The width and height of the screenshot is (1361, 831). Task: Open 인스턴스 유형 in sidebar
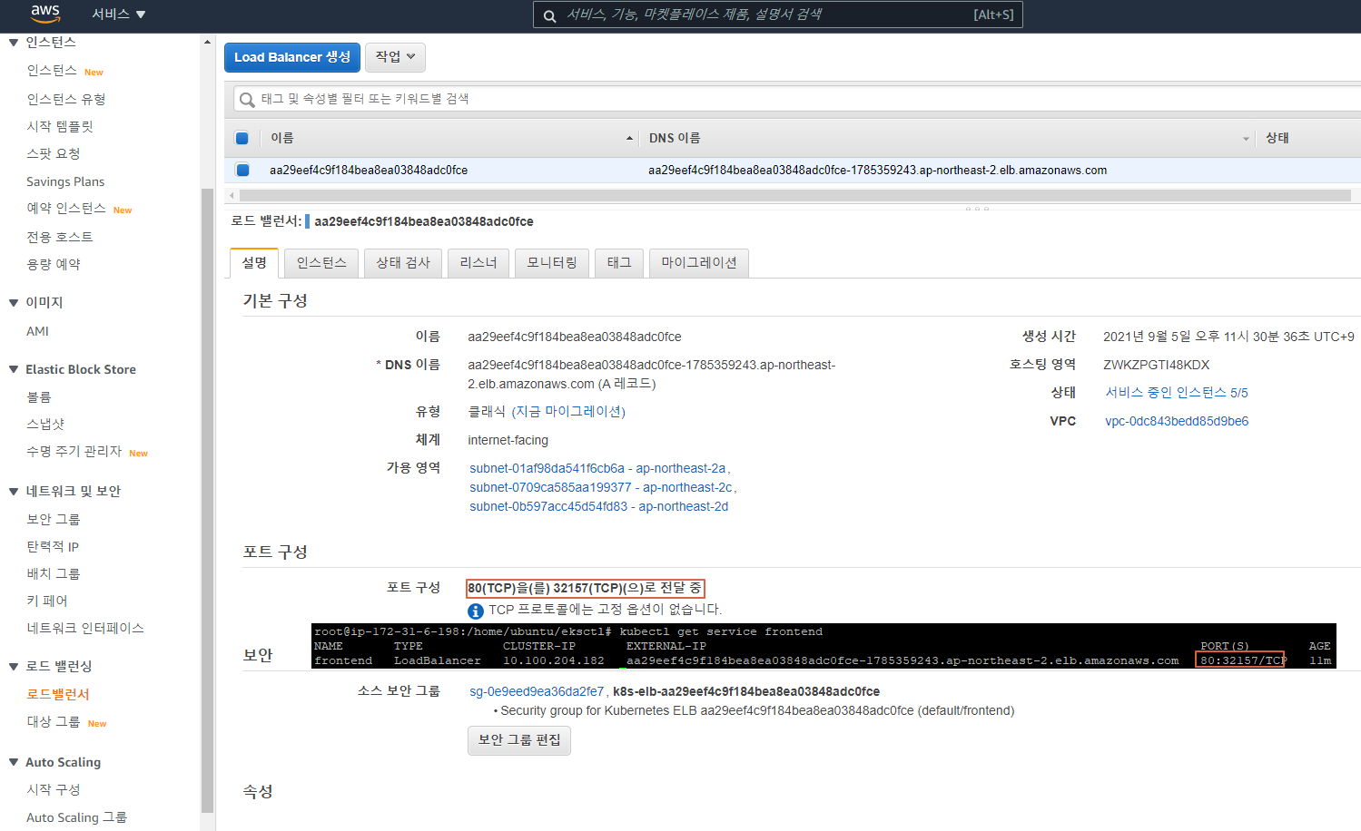point(66,100)
